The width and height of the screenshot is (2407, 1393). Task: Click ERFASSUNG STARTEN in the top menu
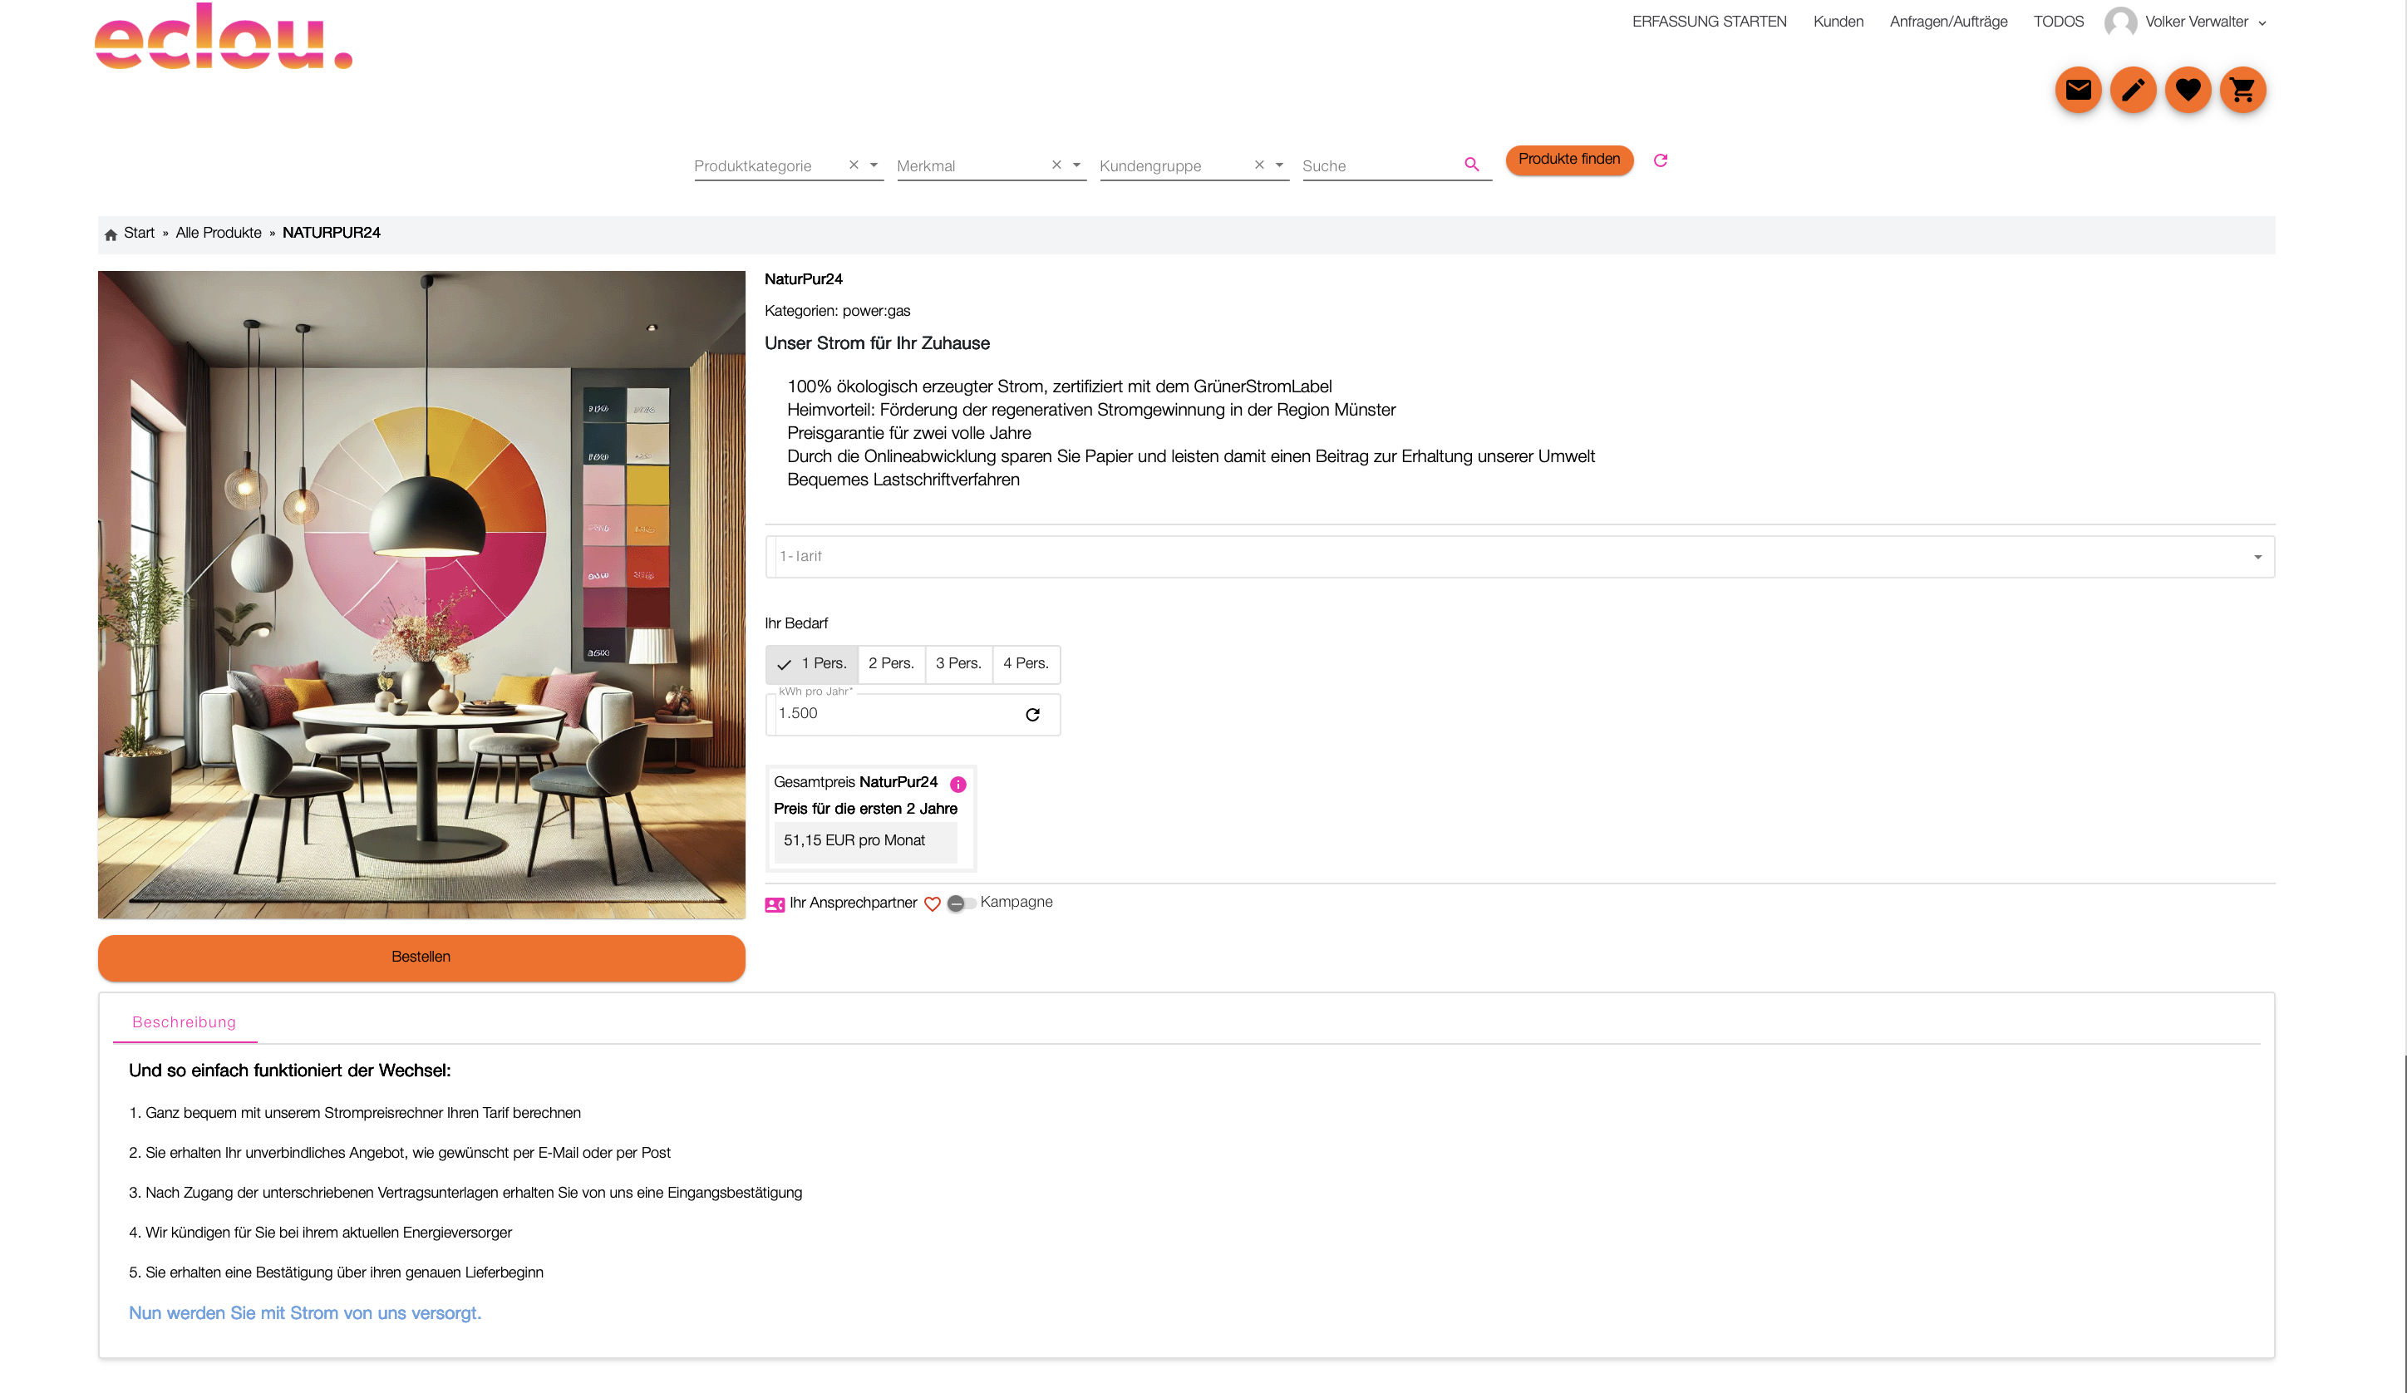pos(1709,22)
